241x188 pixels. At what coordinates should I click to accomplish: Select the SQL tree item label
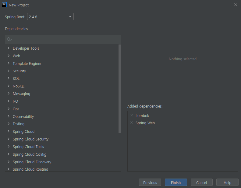[16, 79]
